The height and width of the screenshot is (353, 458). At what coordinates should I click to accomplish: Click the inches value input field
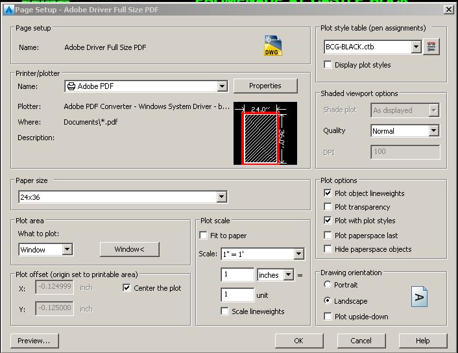click(x=237, y=274)
